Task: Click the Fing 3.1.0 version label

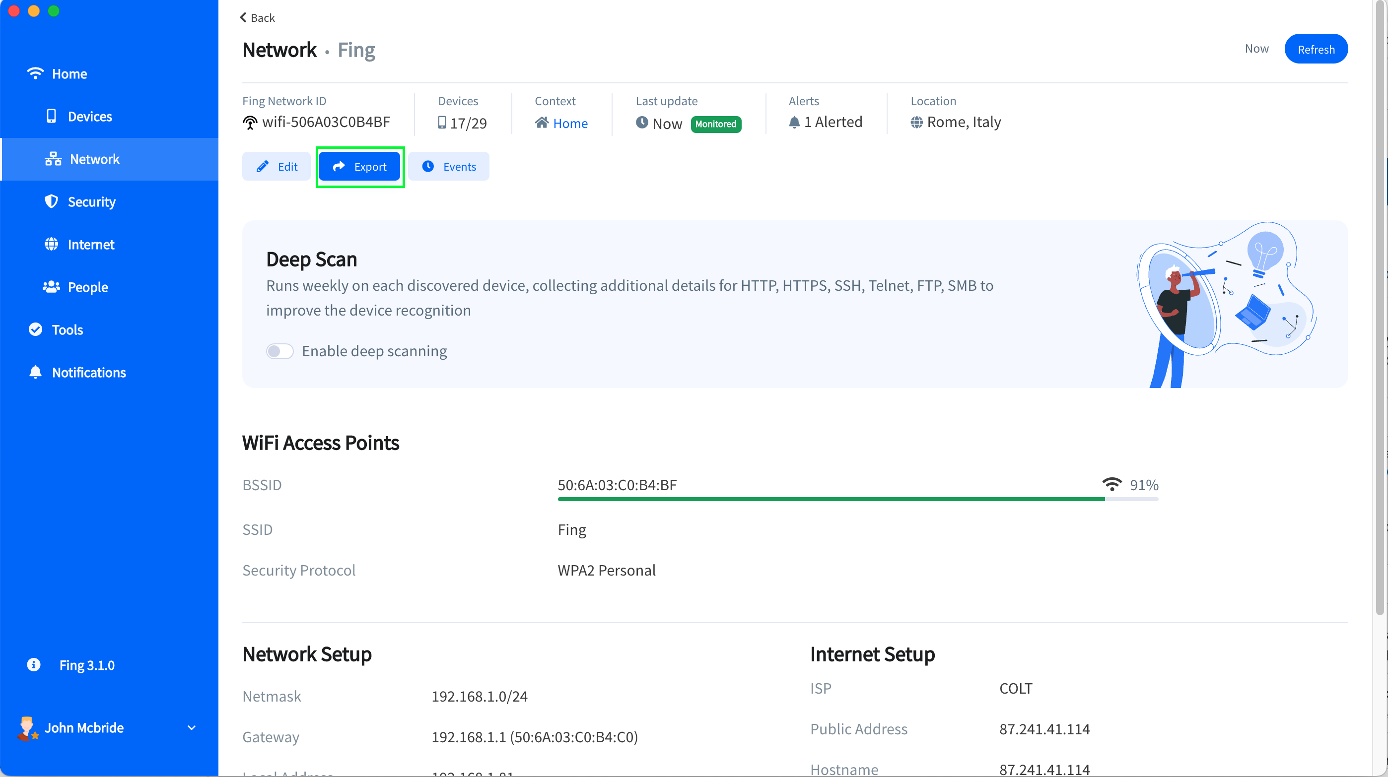Action: coord(87,665)
